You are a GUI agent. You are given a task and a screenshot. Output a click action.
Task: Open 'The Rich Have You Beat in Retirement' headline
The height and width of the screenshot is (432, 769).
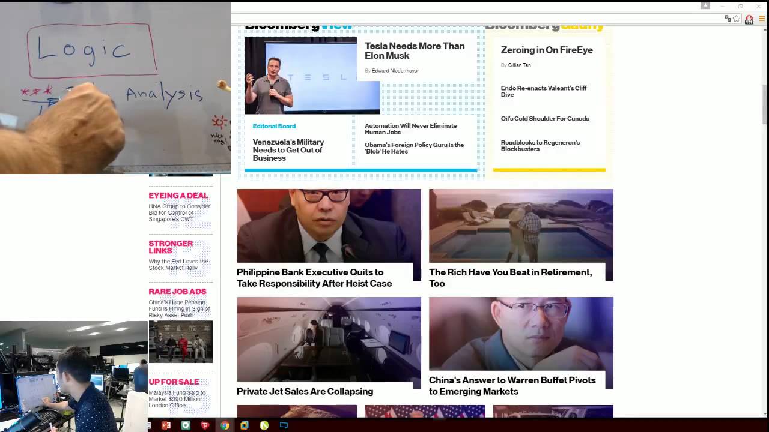coord(510,278)
